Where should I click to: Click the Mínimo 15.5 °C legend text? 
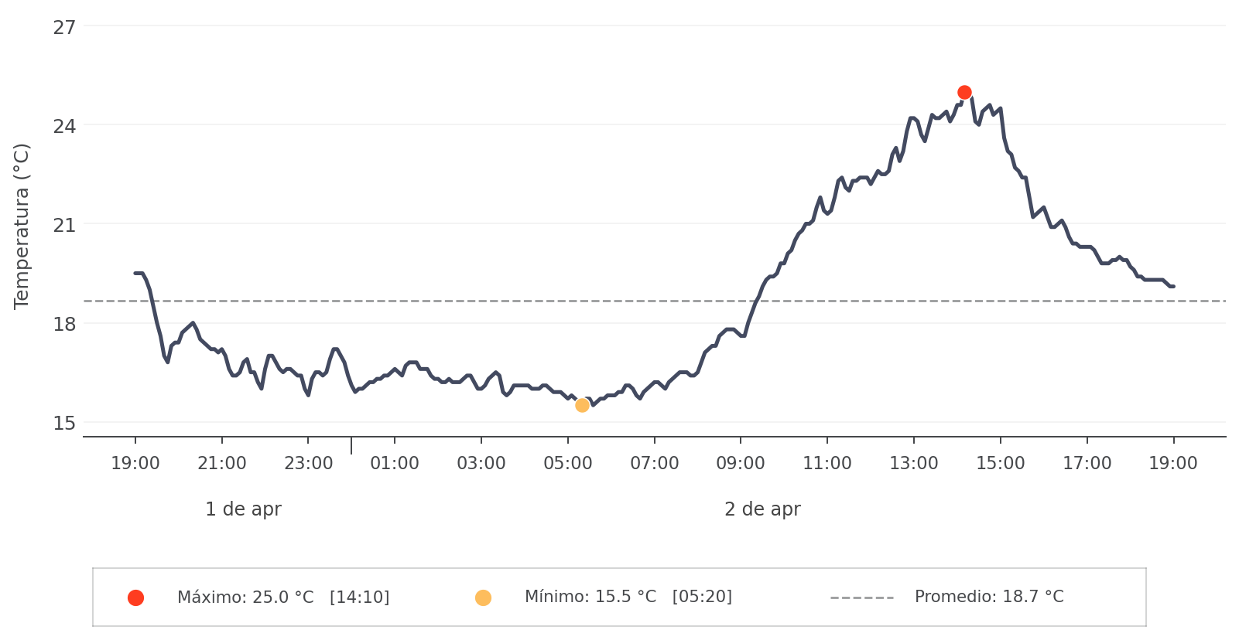(628, 597)
